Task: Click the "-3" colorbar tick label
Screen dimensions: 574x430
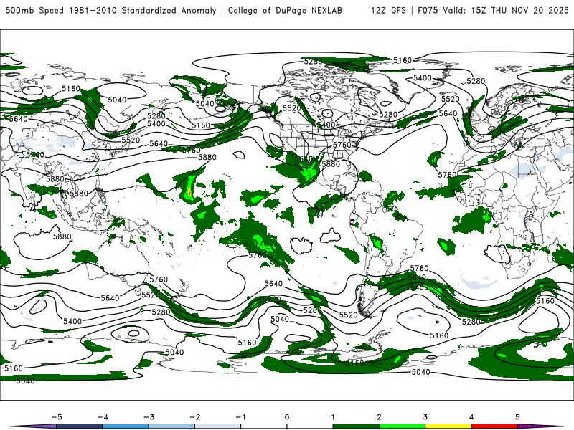Action: point(149,417)
